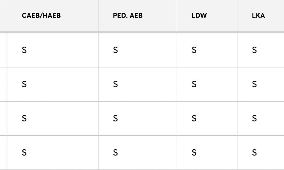Viewport: 284px width, 170px height.
Task: Select second row CAEB/HAEB S value
Action: (x=24, y=84)
